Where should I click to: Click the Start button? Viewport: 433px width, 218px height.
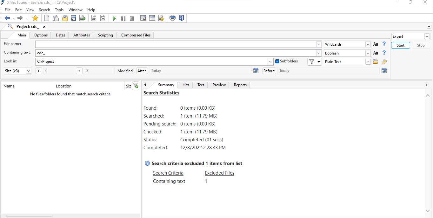point(401,45)
